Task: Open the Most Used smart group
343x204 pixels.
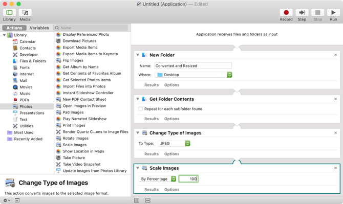Action: tap(24, 132)
